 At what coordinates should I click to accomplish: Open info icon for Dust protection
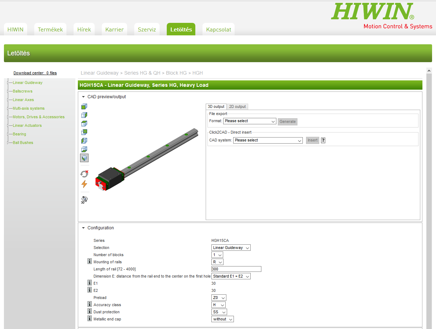coord(90,311)
